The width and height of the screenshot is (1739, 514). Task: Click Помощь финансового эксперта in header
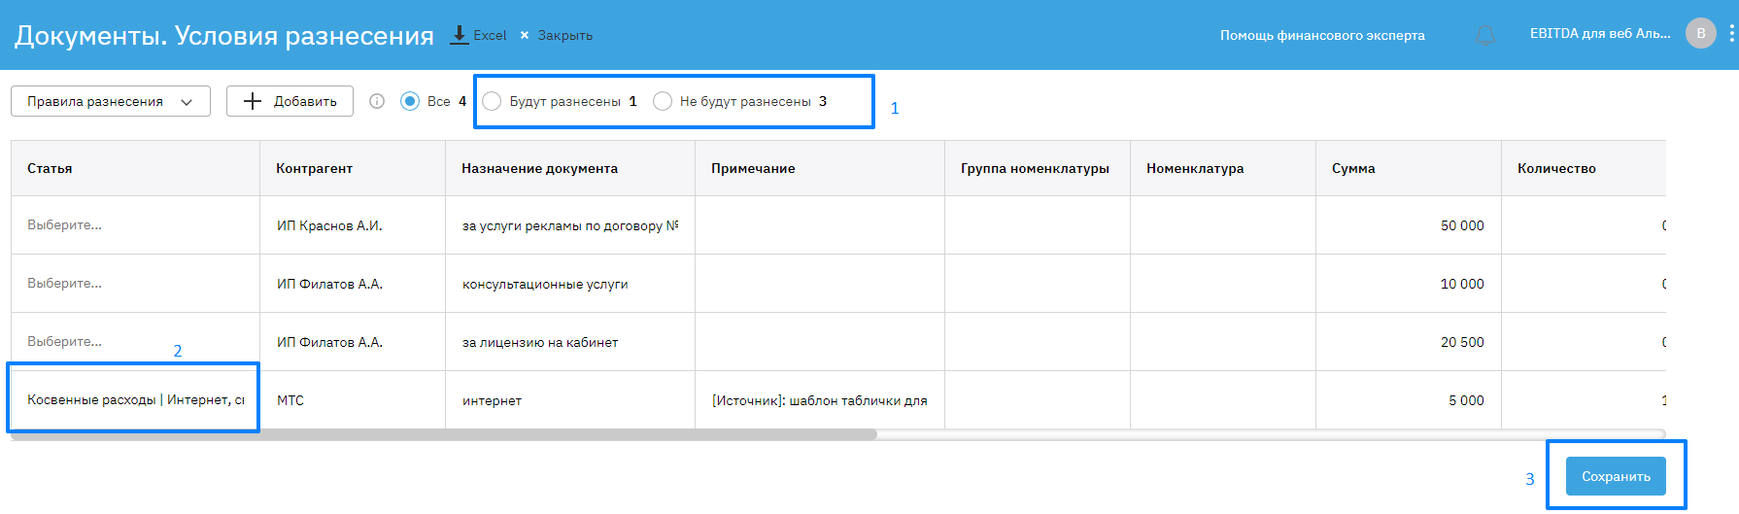[x=1322, y=35]
